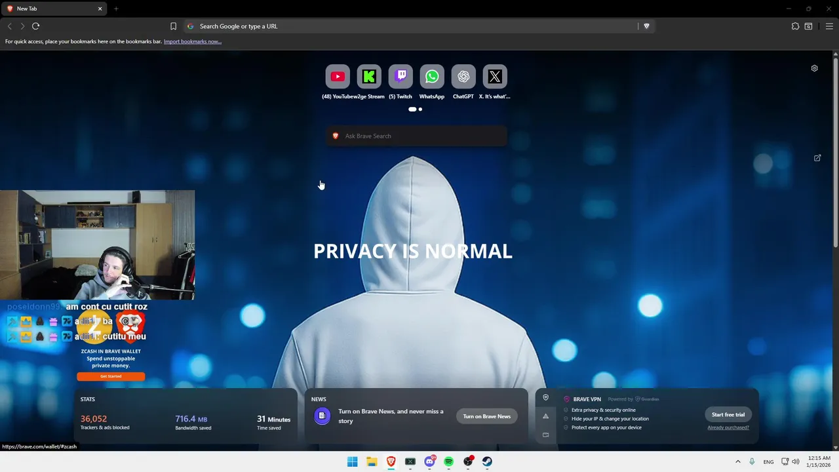
Task: Open Brave Shields lion icon in address bar
Action: 646,26
